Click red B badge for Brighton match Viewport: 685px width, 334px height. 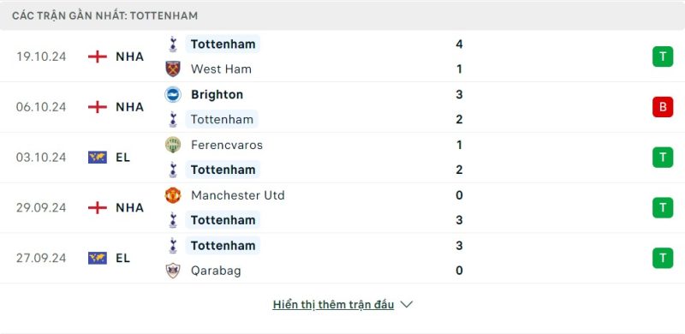[x=663, y=107]
